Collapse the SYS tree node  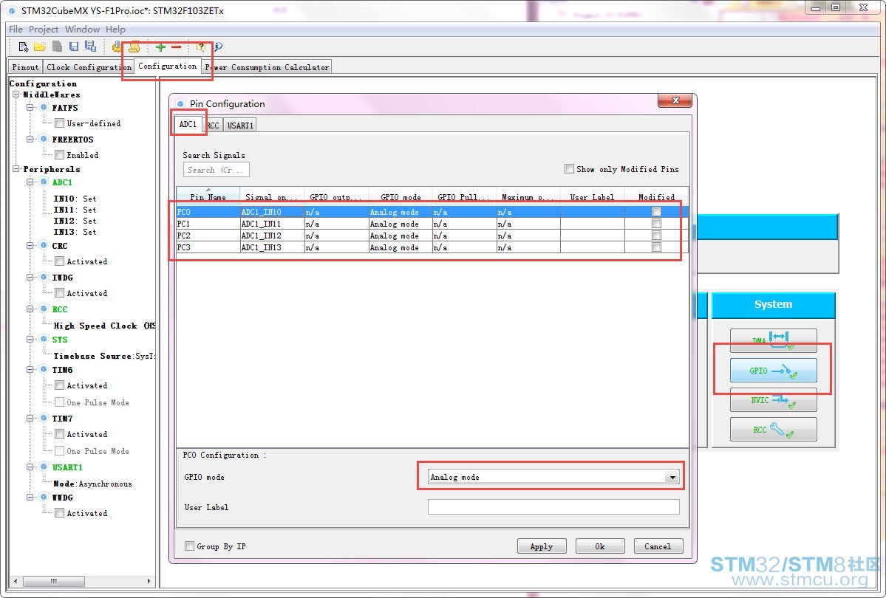30,340
